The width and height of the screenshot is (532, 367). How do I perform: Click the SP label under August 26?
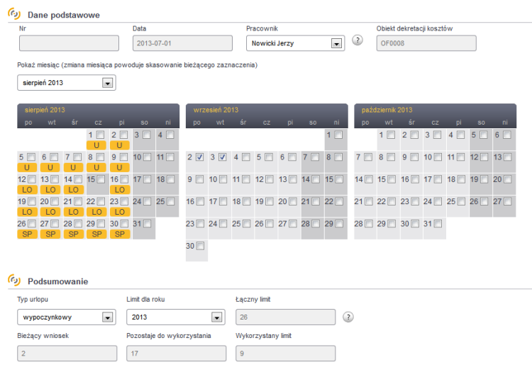pyautogui.click(x=28, y=234)
